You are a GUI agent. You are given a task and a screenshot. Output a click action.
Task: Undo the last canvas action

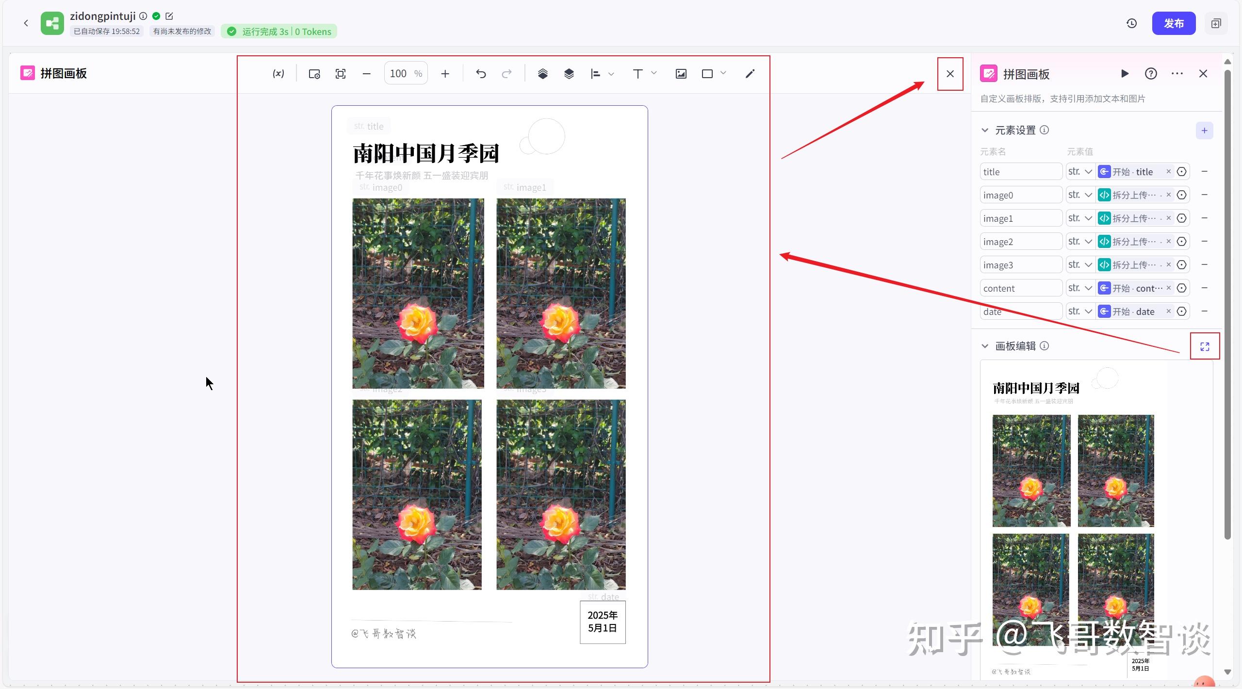coord(481,74)
